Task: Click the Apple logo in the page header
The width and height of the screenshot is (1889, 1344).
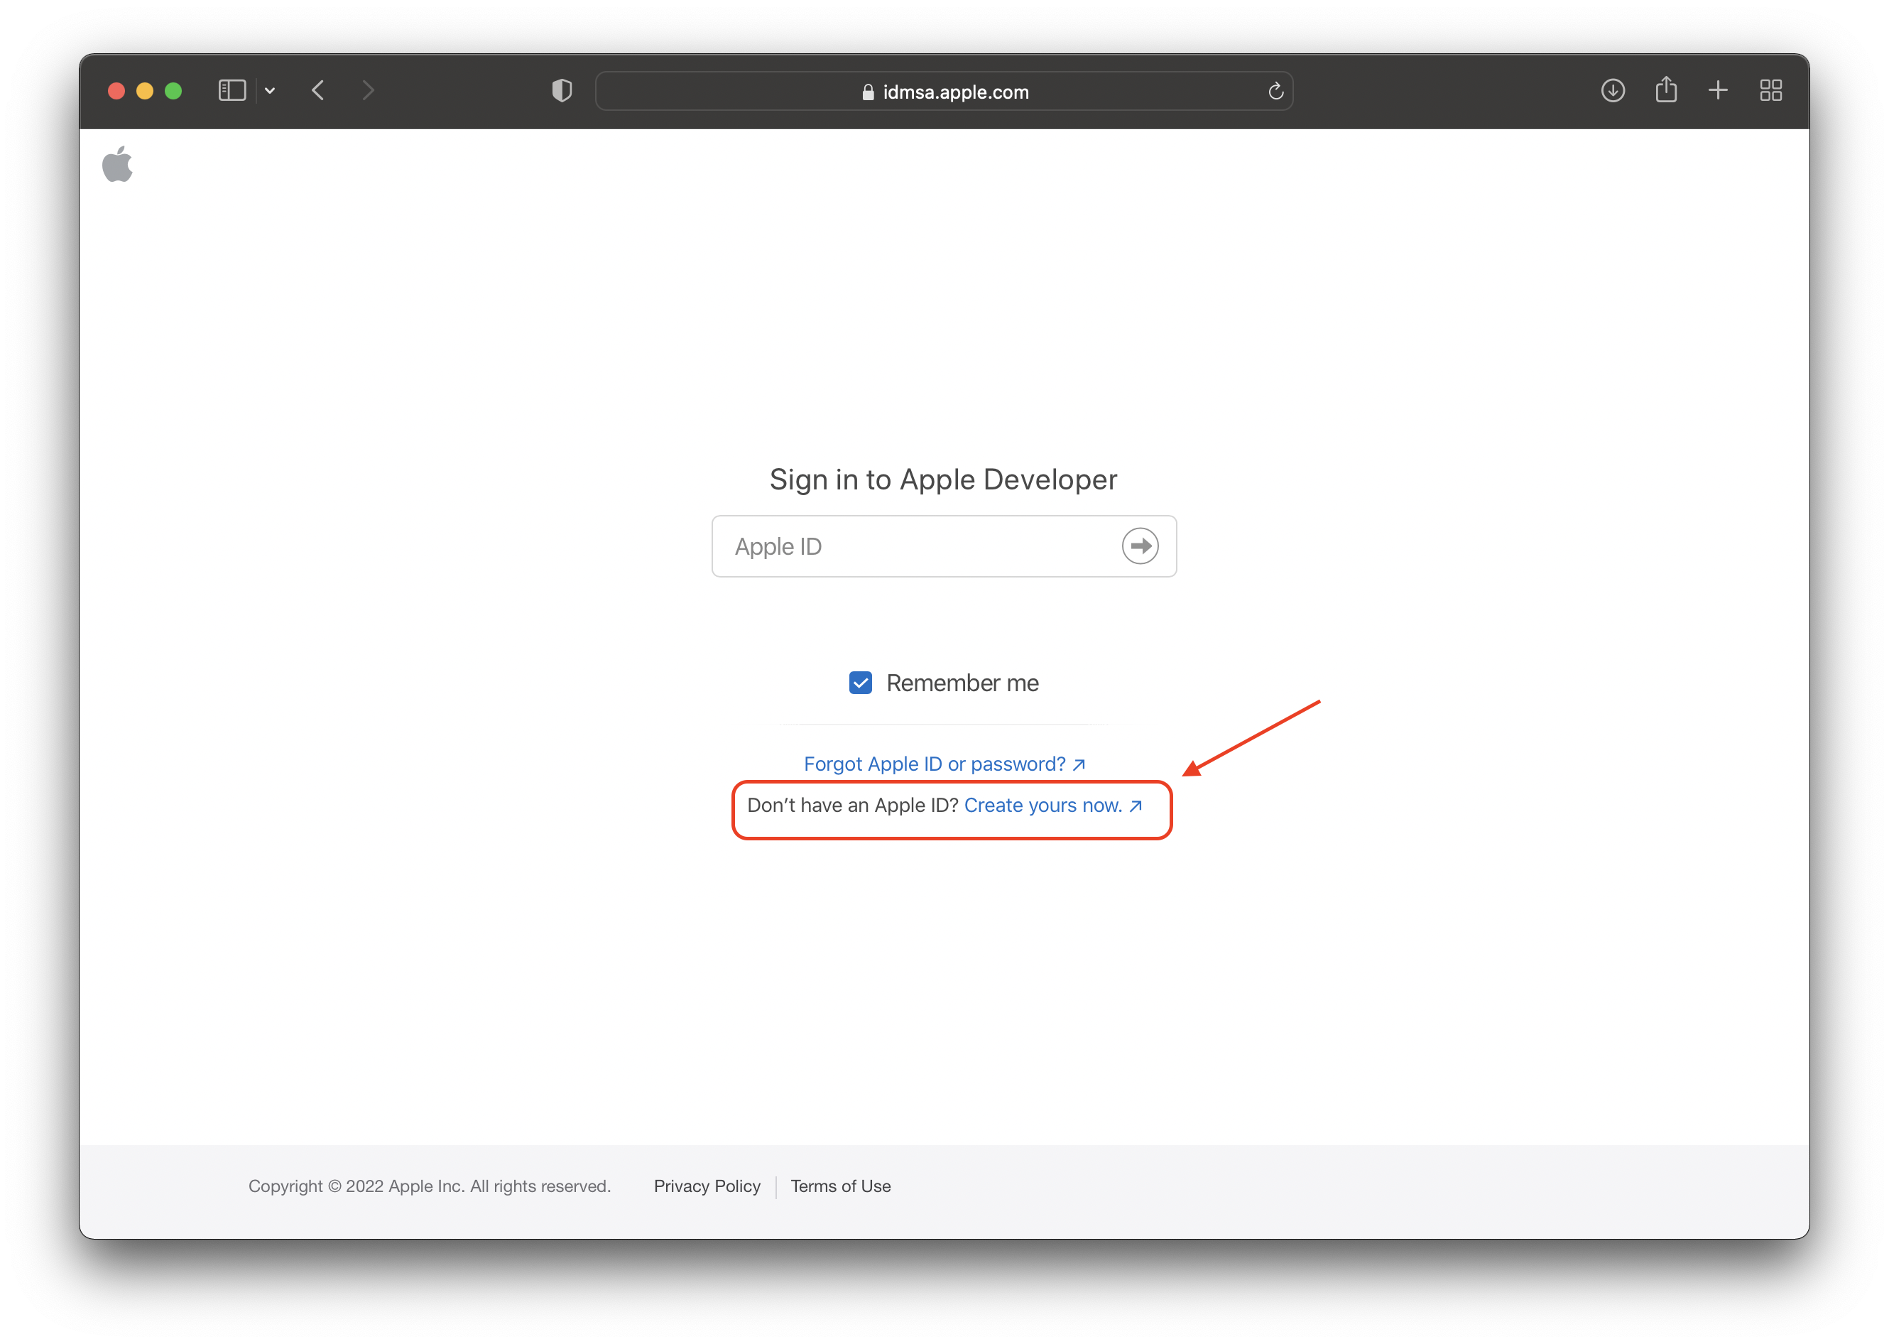Action: [117, 164]
